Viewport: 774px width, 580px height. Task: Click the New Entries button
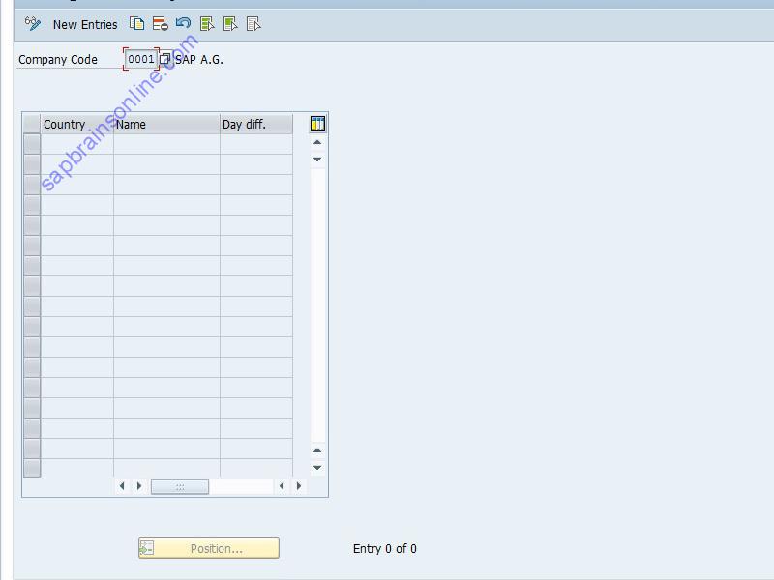coord(85,25)
